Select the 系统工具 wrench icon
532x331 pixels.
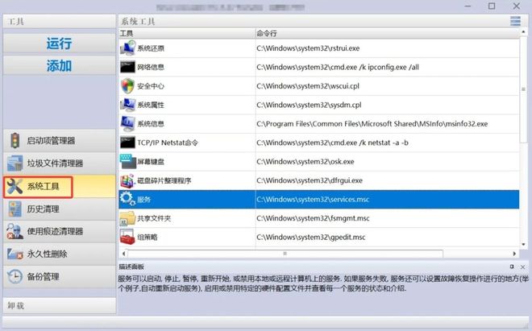[15, 186]
